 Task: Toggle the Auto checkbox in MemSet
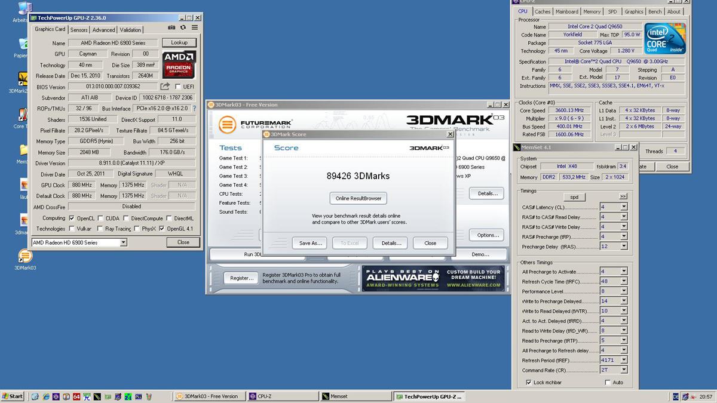point(608,382)
